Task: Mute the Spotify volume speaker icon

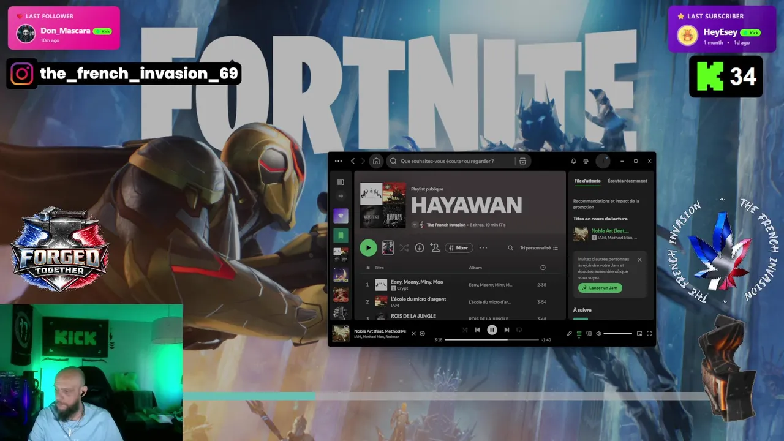Action: [598, 333]
